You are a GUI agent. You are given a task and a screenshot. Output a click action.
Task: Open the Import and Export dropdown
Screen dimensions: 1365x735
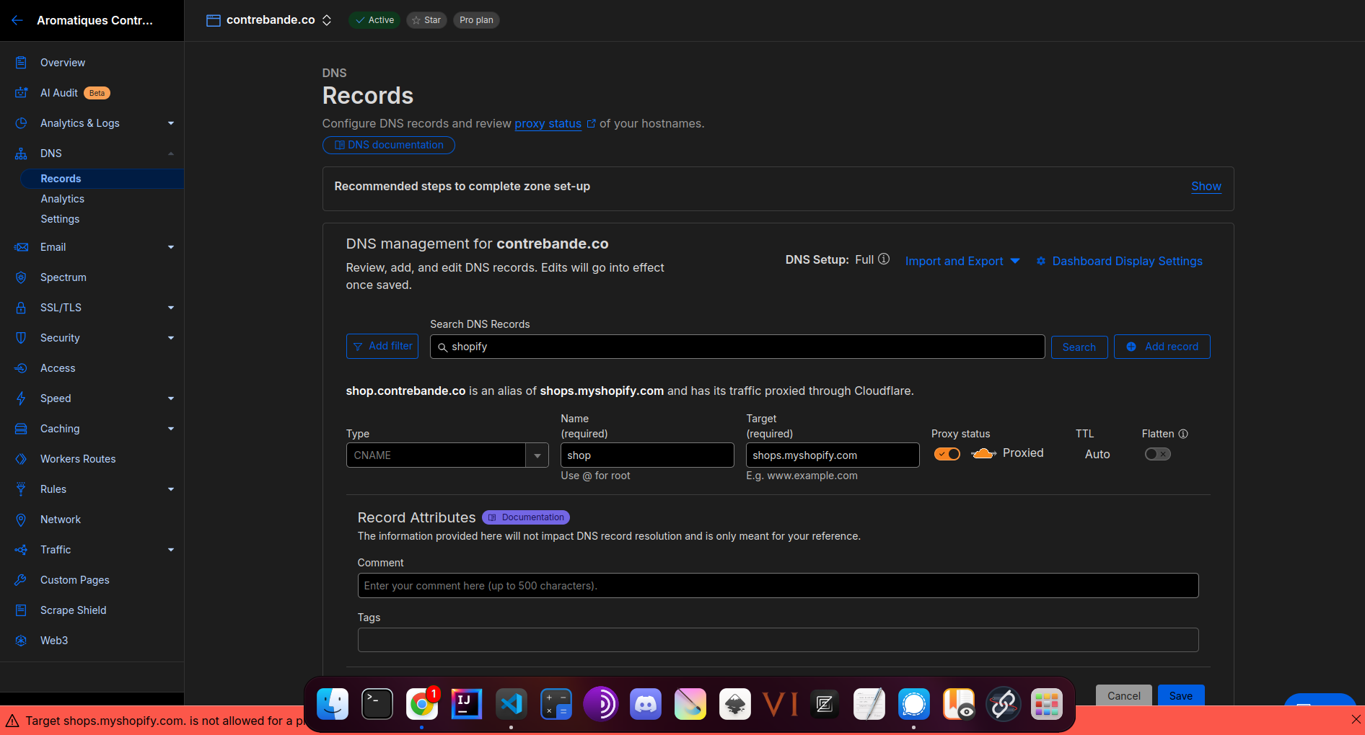coord(962,261)
